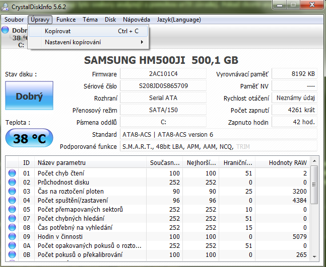Click status orb for Hodin v činnosti

pos(12,237)
